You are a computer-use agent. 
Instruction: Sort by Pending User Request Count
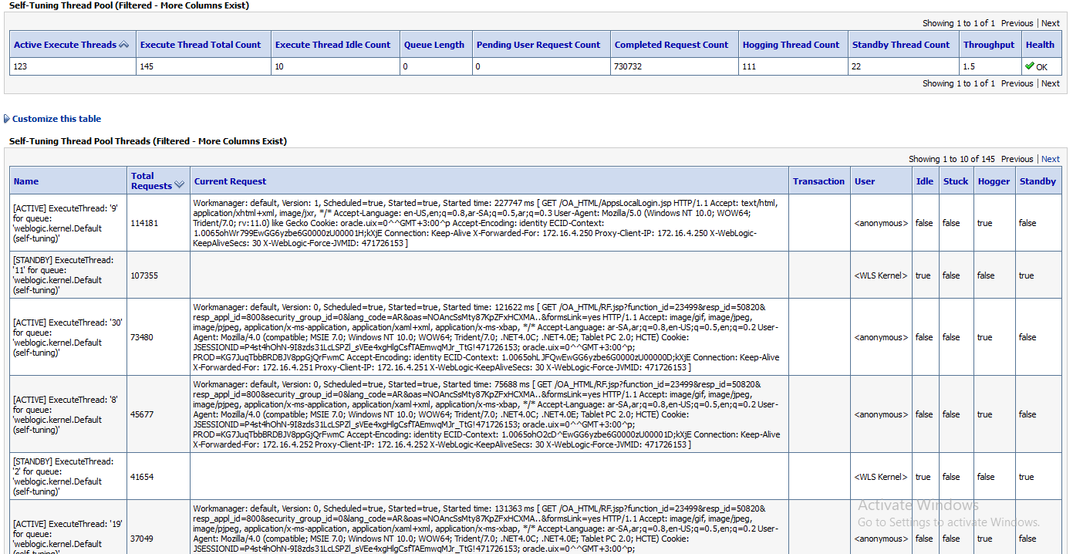pyautogui.click(x=538, y=45)
